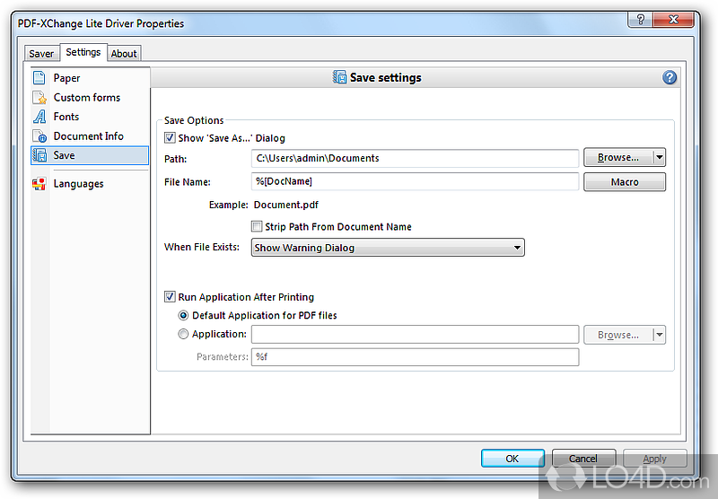
Task: Click the Custom forms star icon
Action: pyautogui.click(x=39, y=98)
